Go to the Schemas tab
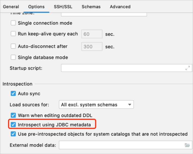This screenshot has width=193, height=154. [x=91, y=7]
